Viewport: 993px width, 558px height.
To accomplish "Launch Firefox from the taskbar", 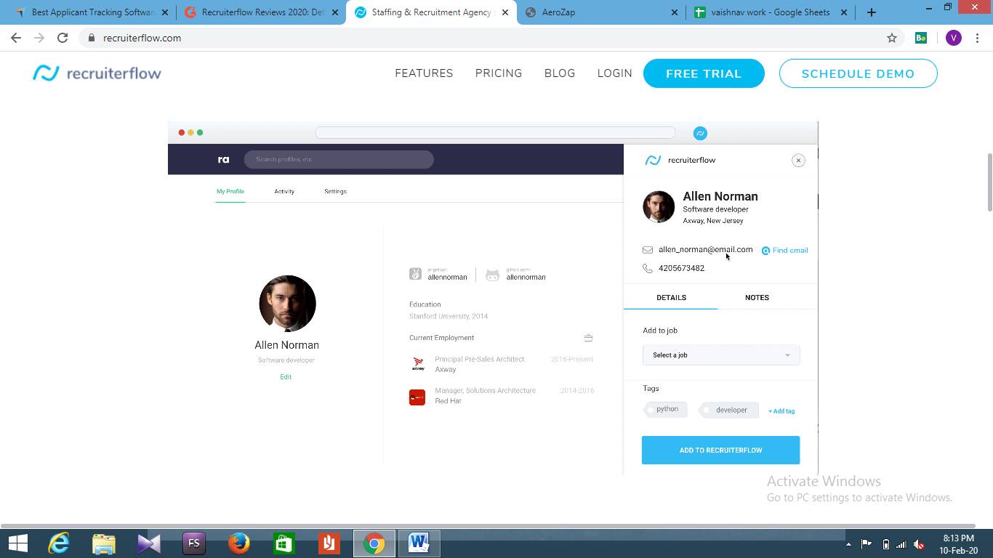I will point(239,543).
